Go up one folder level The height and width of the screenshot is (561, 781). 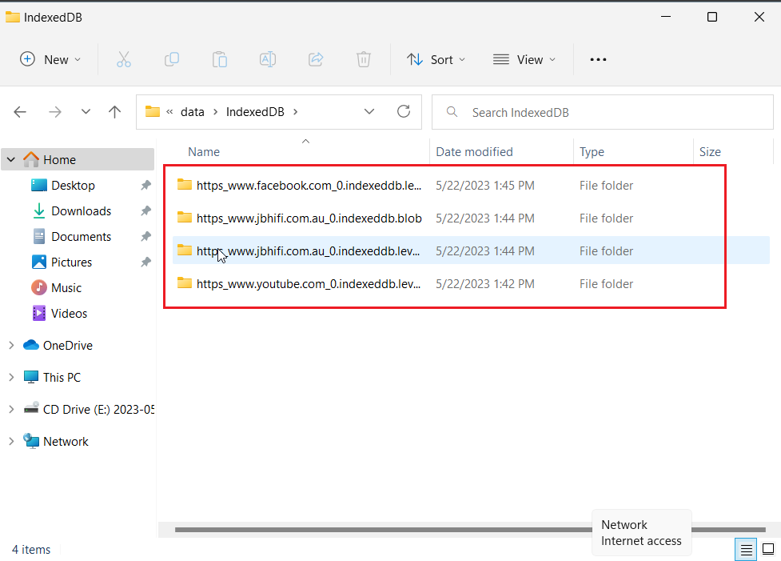(x=114, y=112)
